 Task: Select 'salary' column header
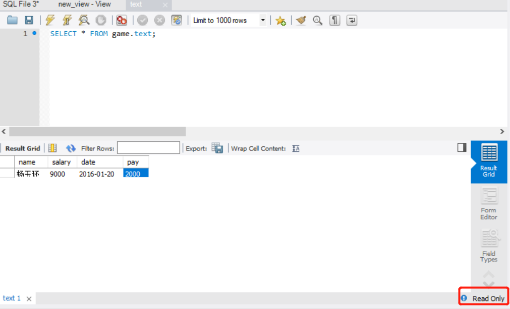(62, 162)
